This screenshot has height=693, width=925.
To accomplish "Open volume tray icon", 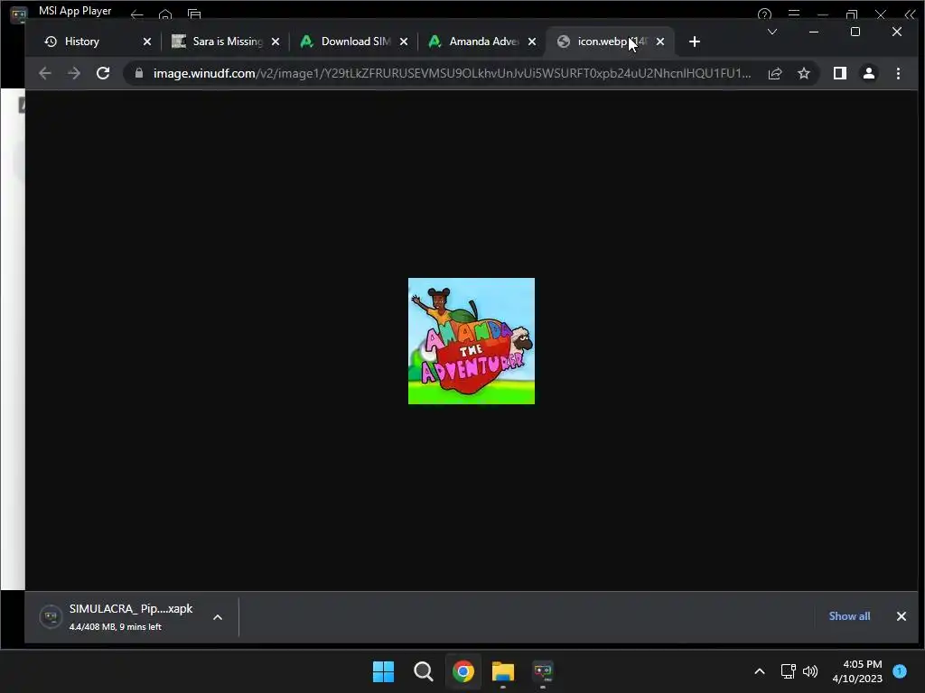I will (810, 671).
